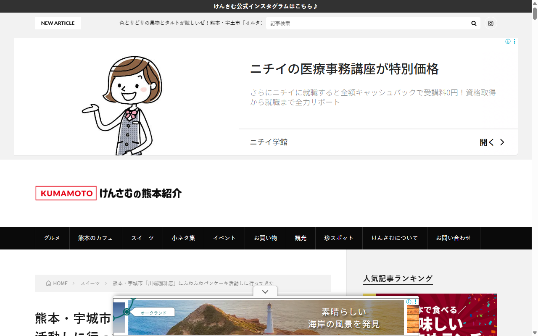The width and height of the screenshot is (538, 336).
Task: Select the イベント menu item
Action: point(224,238)
